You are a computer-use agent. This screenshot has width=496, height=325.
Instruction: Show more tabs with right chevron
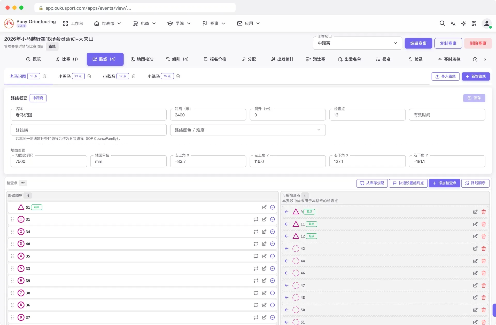pos(485,59)
